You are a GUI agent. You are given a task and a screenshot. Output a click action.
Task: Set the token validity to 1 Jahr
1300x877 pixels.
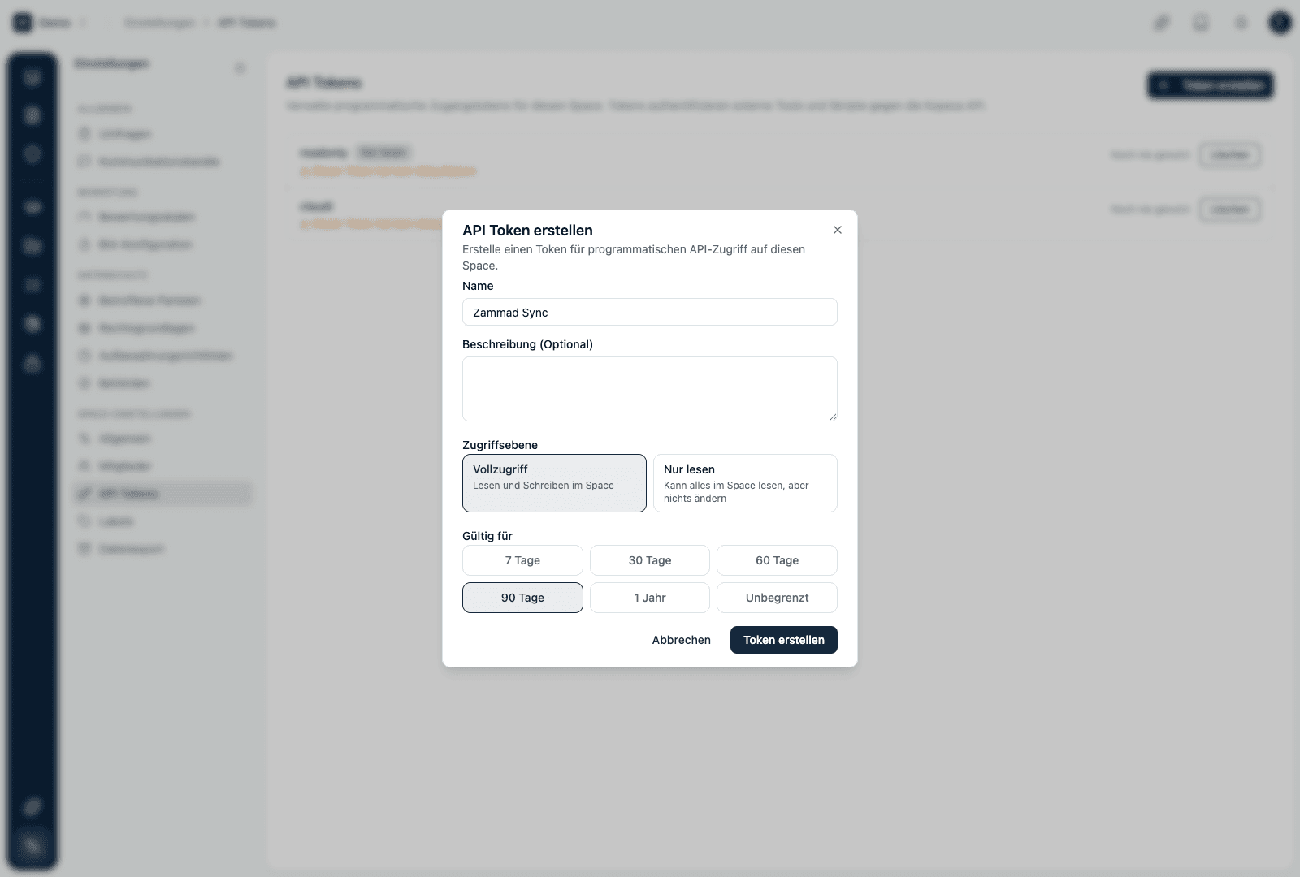pos(650,598)
